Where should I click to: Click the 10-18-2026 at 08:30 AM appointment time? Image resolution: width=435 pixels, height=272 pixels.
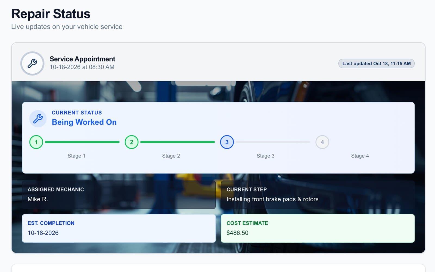[82, 67]
